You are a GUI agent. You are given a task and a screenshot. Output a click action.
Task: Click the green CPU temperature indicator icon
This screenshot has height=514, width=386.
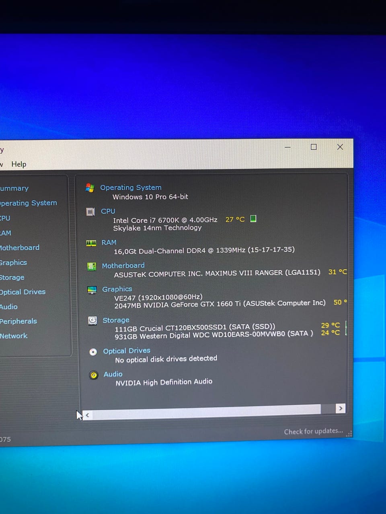coord(253,218)
